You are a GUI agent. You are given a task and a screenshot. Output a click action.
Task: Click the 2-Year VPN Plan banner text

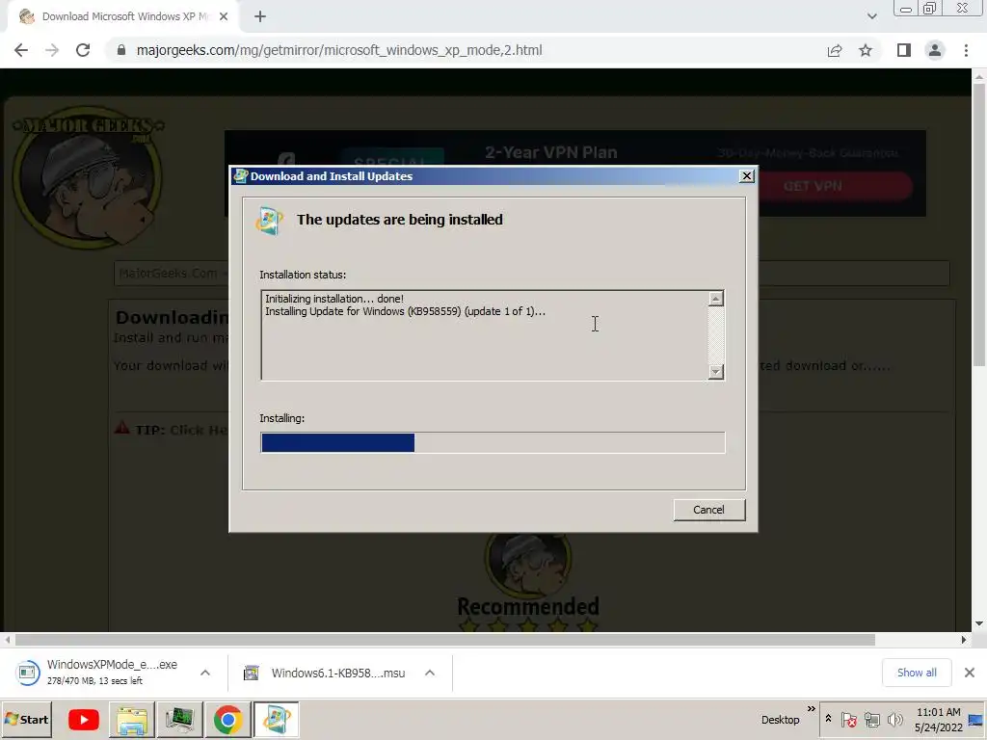point(550,152)
